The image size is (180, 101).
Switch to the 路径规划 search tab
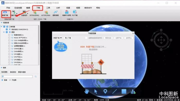13,72
